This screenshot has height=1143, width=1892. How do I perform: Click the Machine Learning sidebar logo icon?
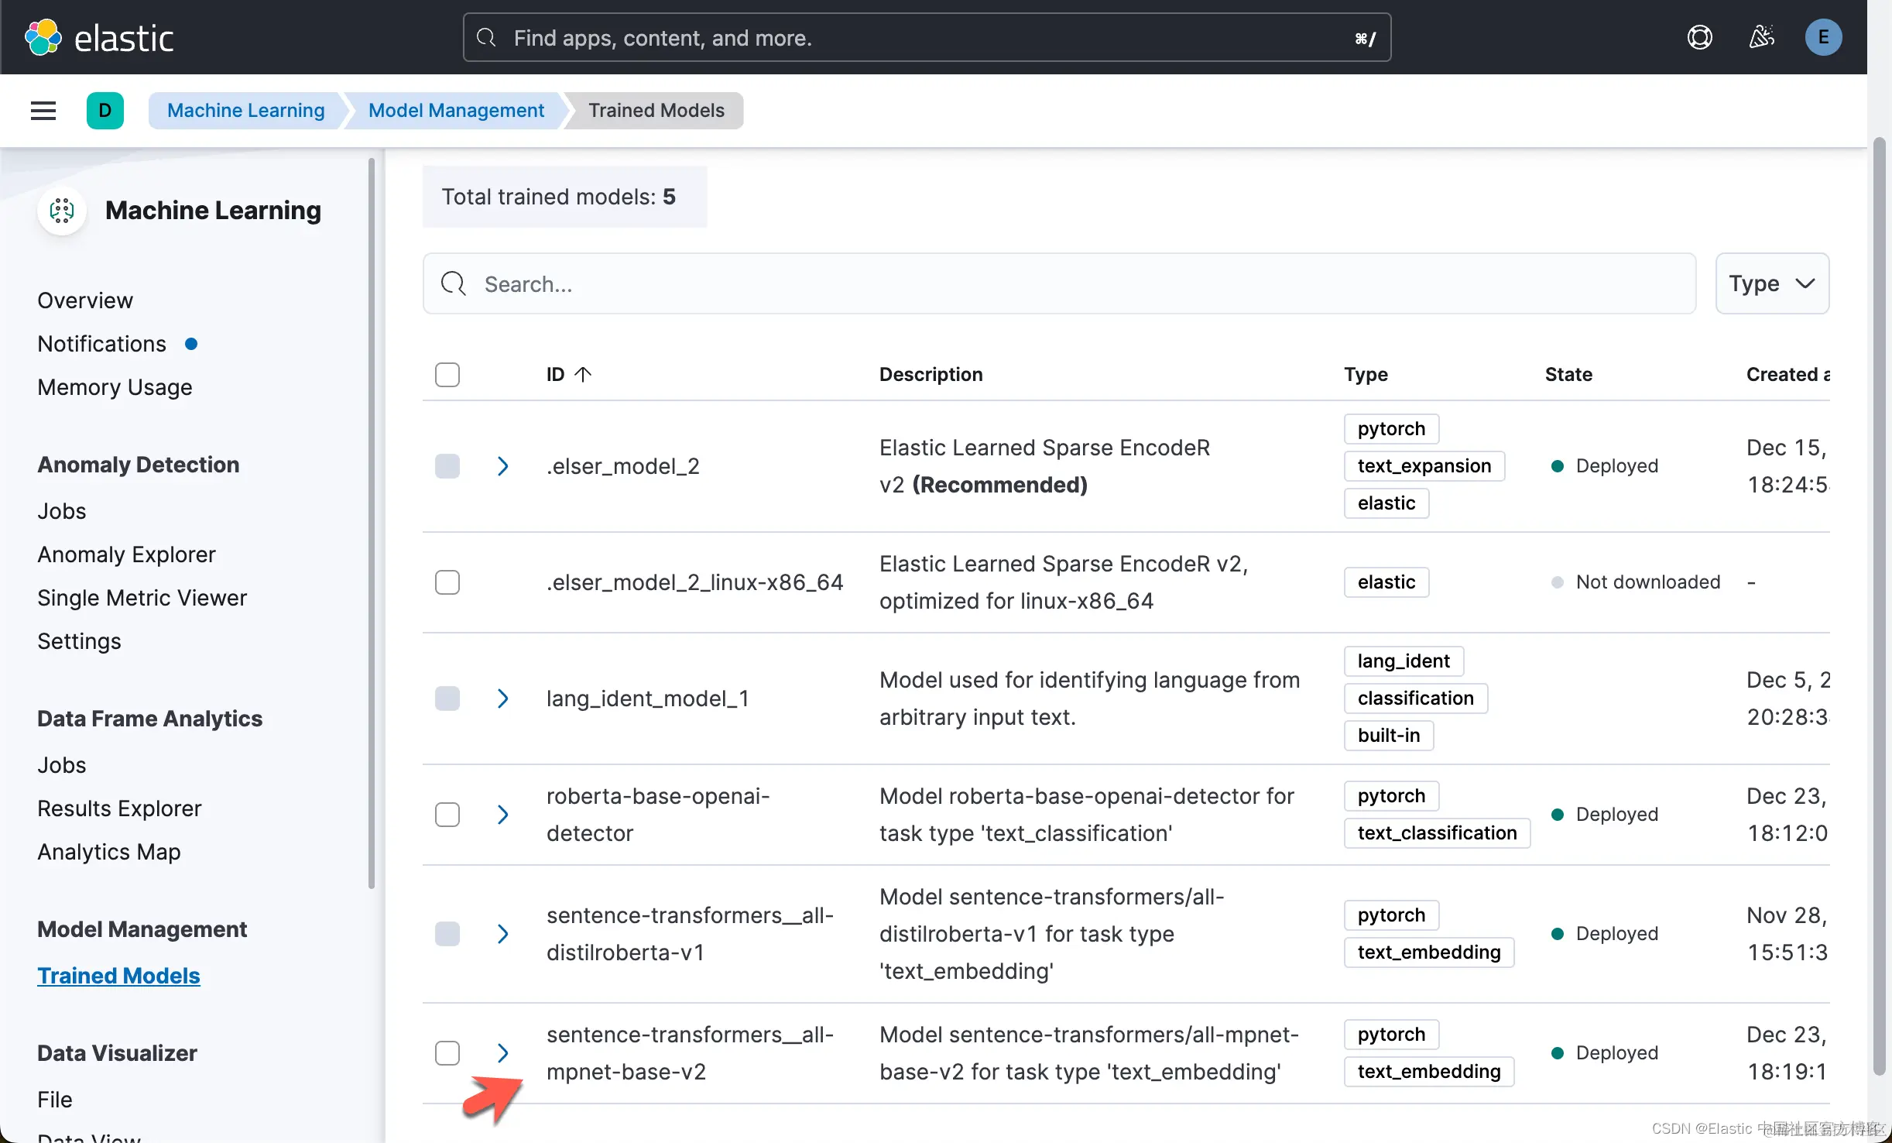coord(62,211)
